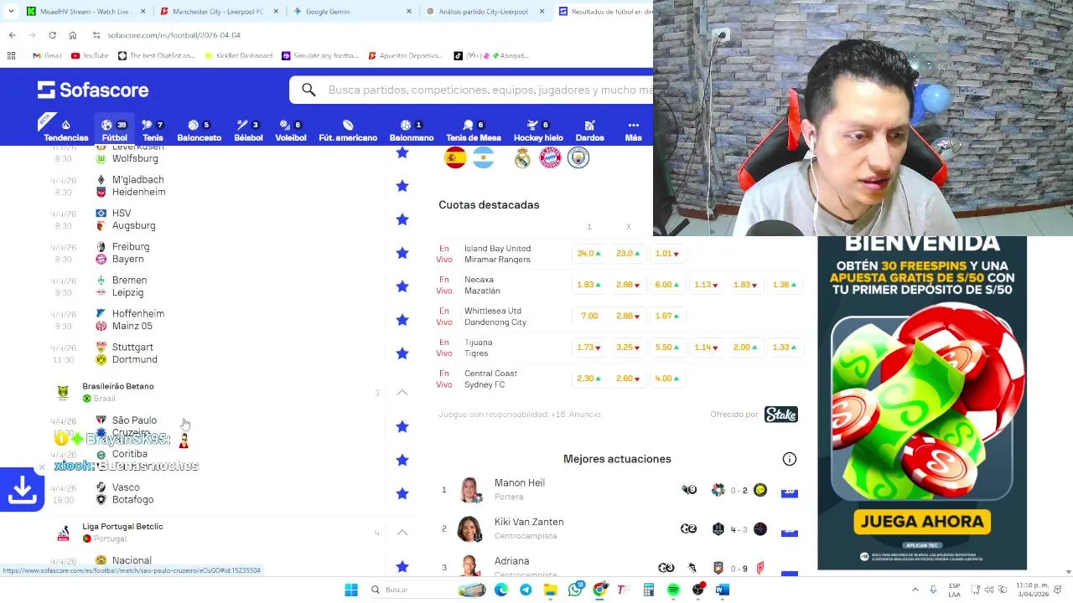Collapse the Brasileirão Betano league section
The height and width of the screenshot is (603, 1073).
pos(402,392)
